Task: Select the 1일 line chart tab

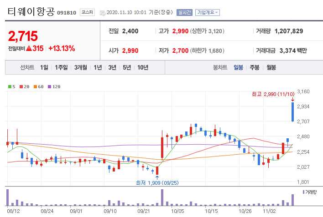Action: pyautogui.click(x=44, y=67)
